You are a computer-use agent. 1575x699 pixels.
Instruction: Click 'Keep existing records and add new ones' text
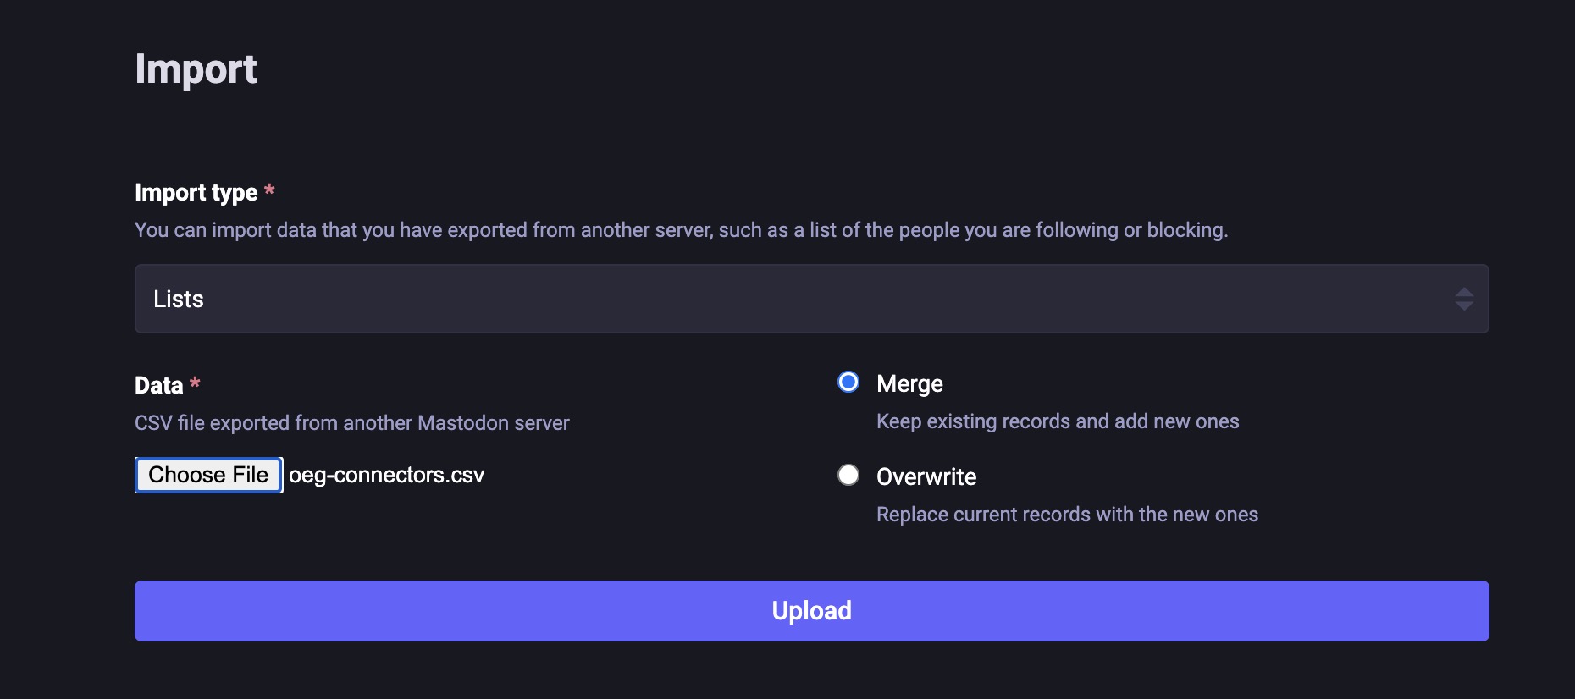[x=1058, y=421]
